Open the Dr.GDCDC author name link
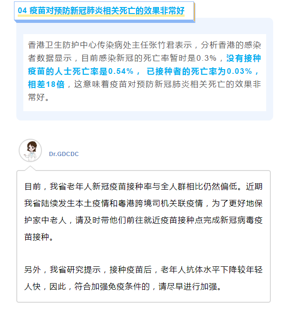289x313 pixels. [64, 154]
